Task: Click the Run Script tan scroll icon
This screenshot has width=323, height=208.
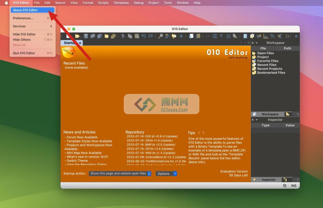Action: tap(198, 36)
